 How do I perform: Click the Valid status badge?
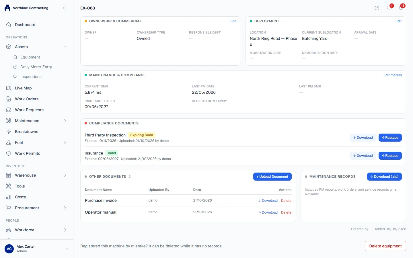coord(112,153)
